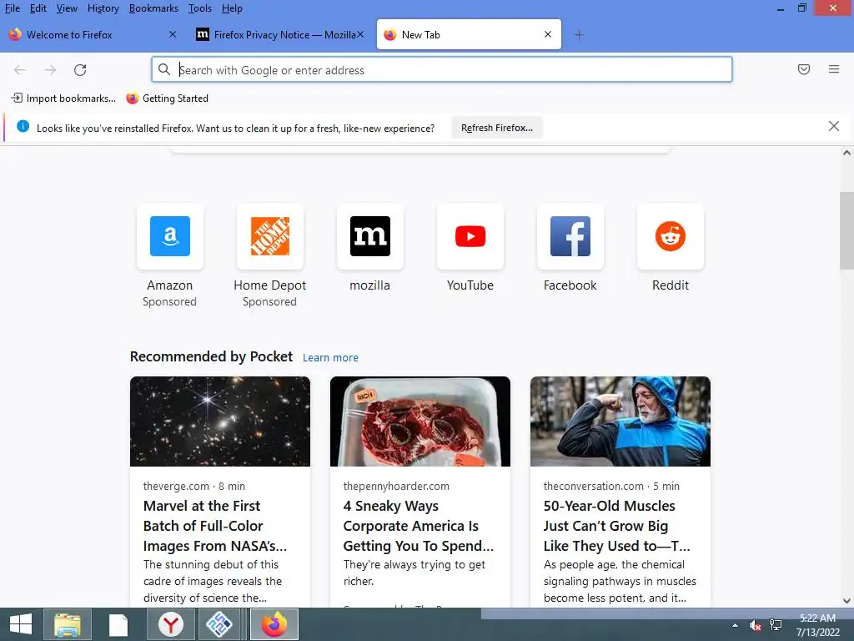This screenshot has width=854, height=641.
Task: Open the Reddit shortcut tile
Action: [671, 236]
